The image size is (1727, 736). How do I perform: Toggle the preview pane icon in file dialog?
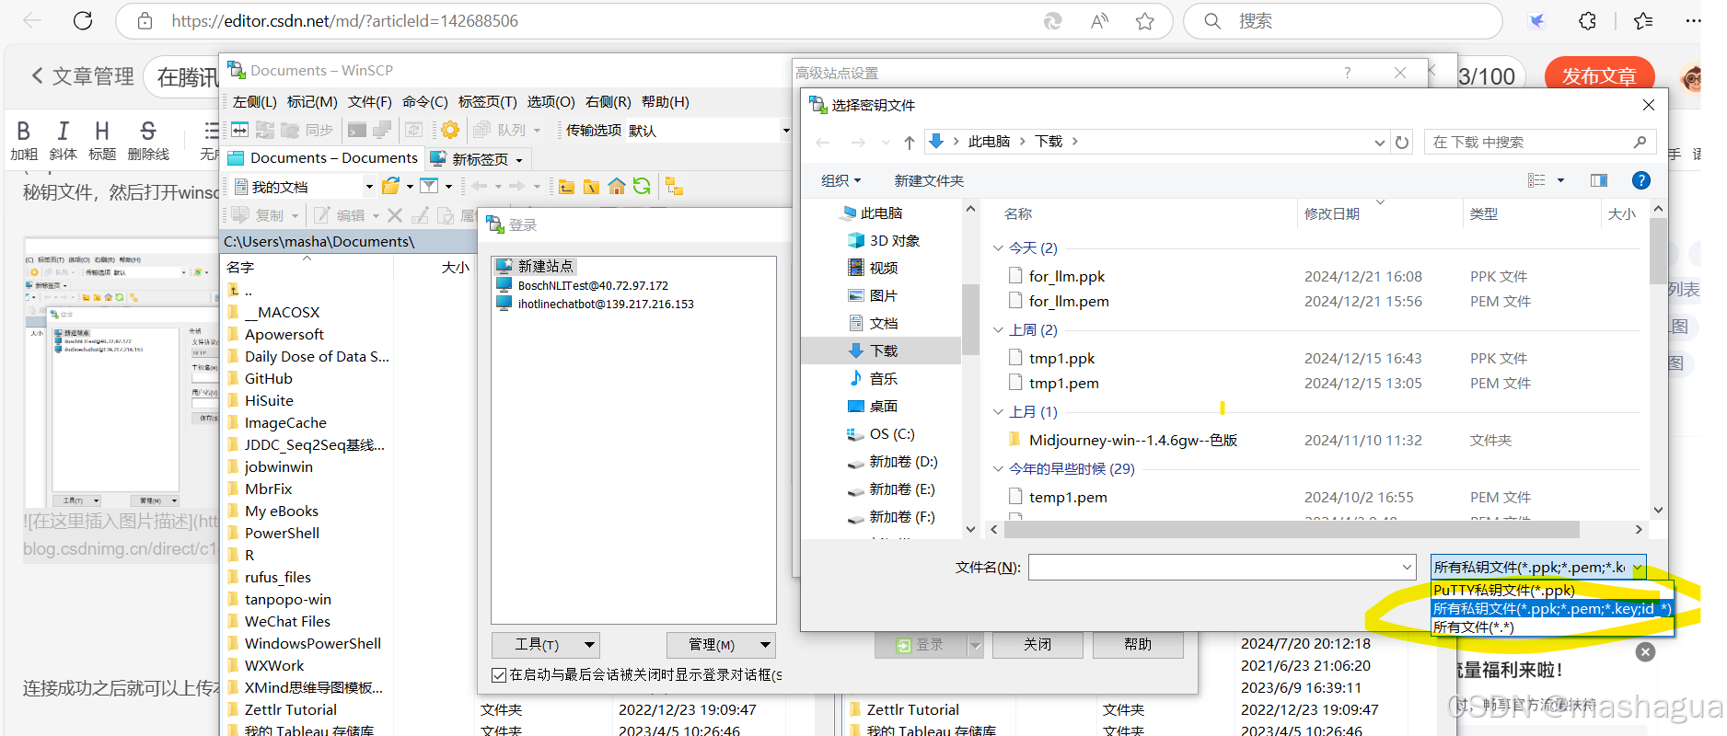click(1599, 180)
